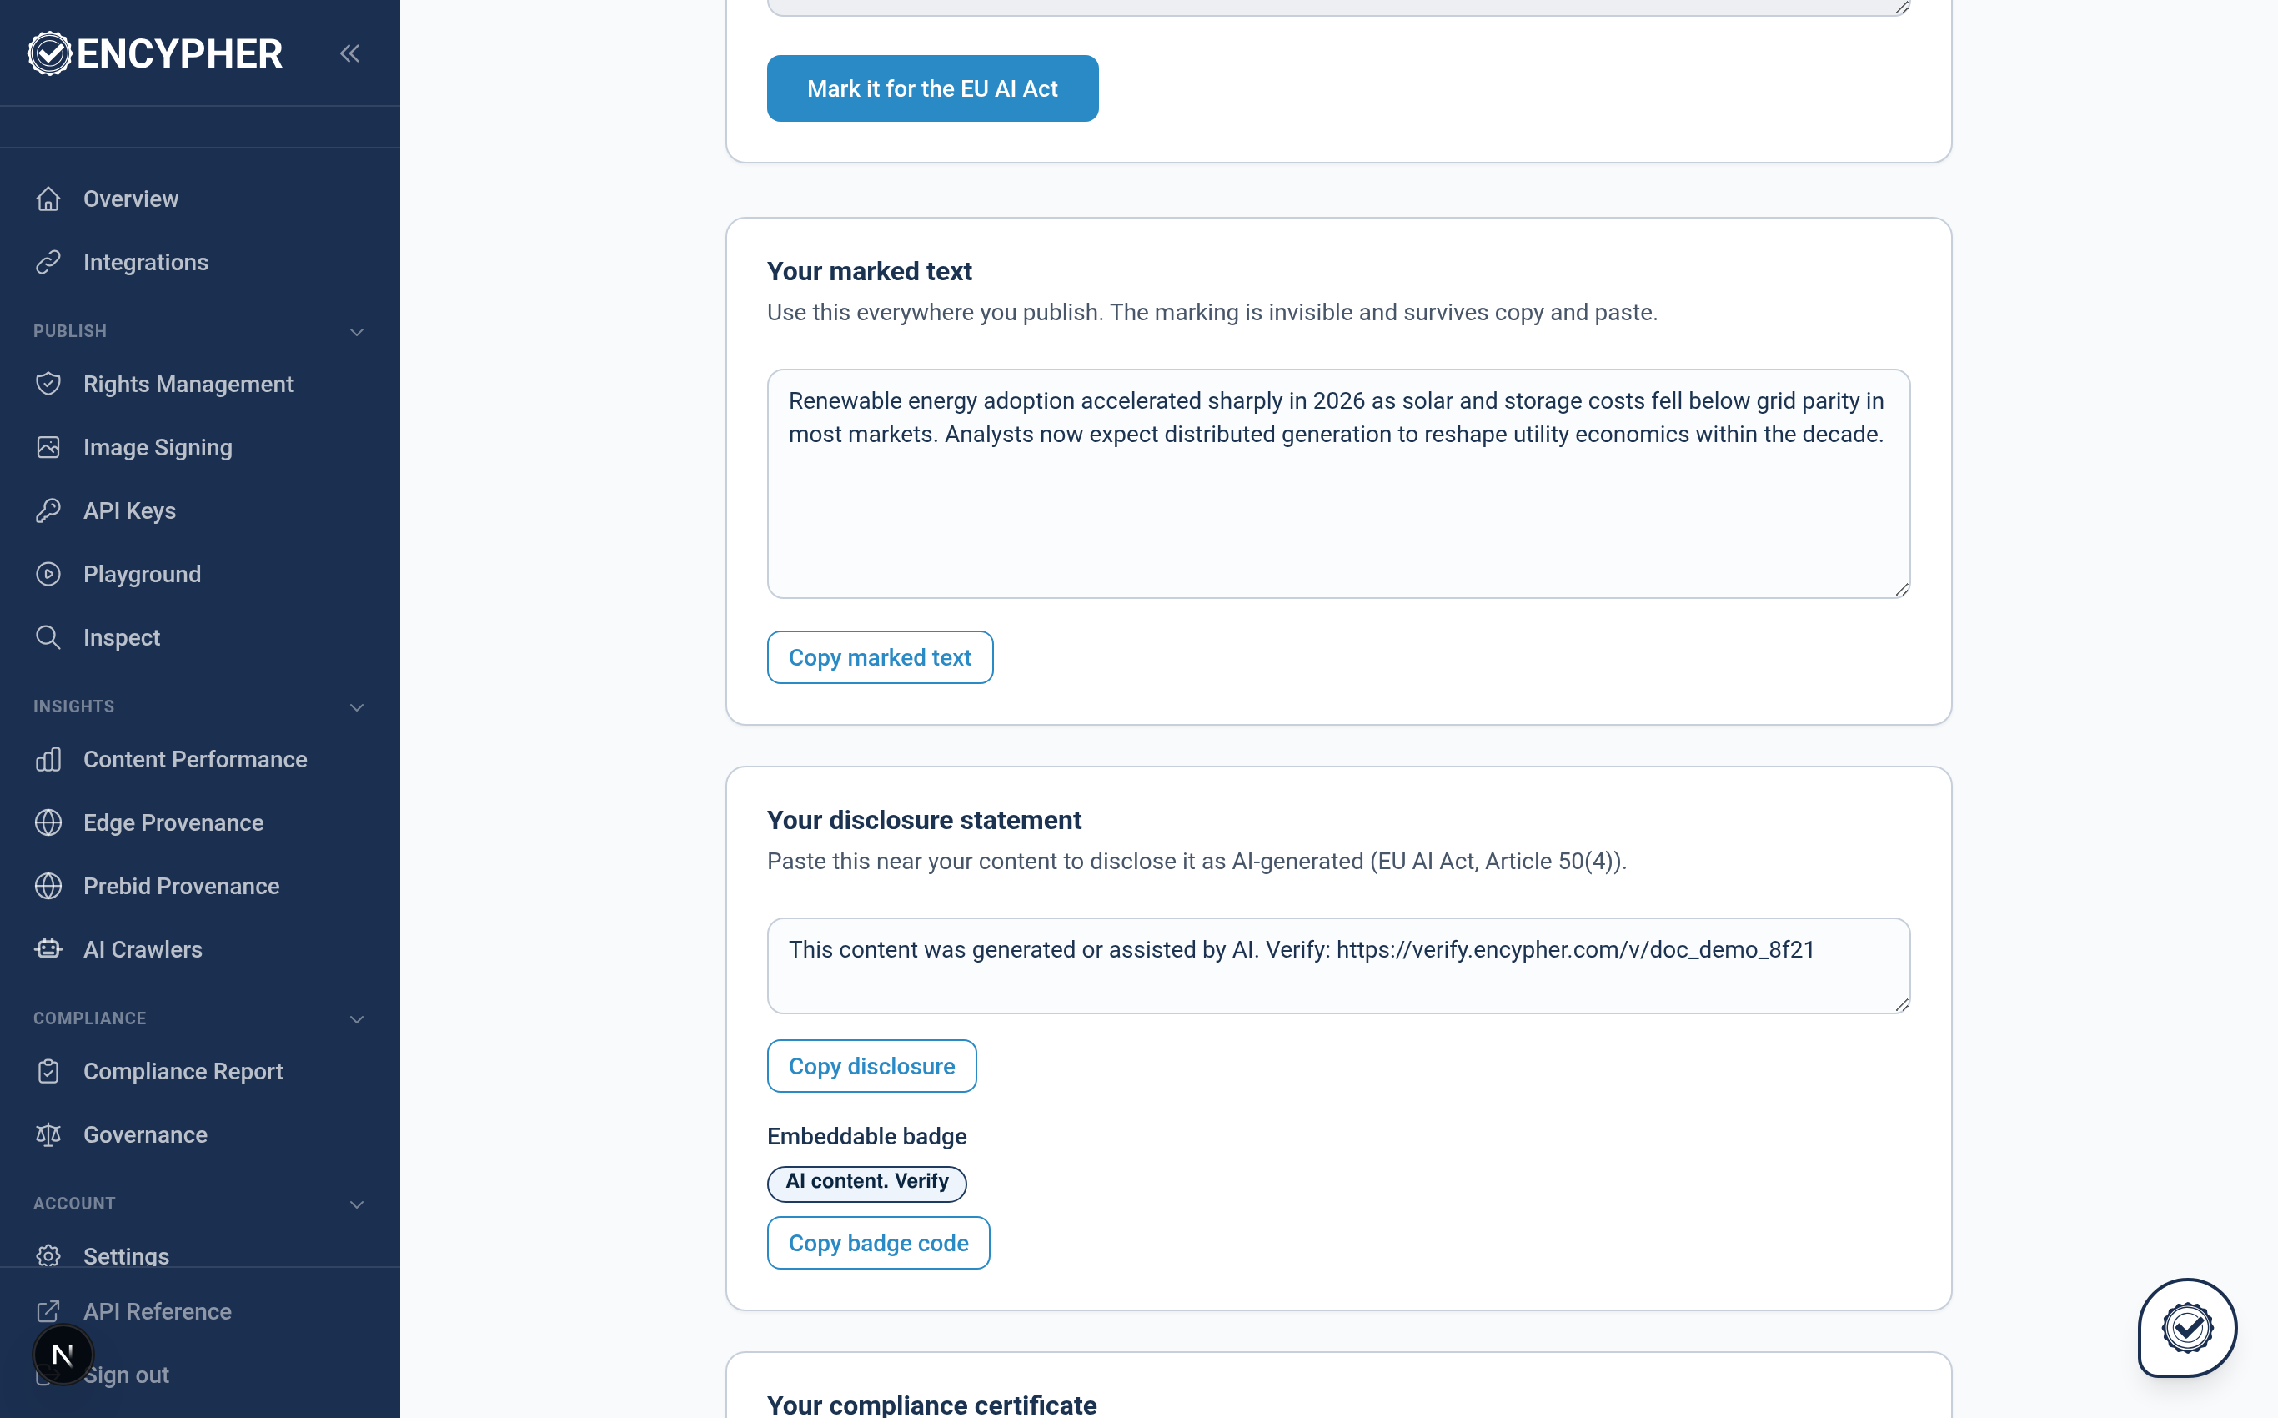Open the Integrations link icon

[48, 262]
